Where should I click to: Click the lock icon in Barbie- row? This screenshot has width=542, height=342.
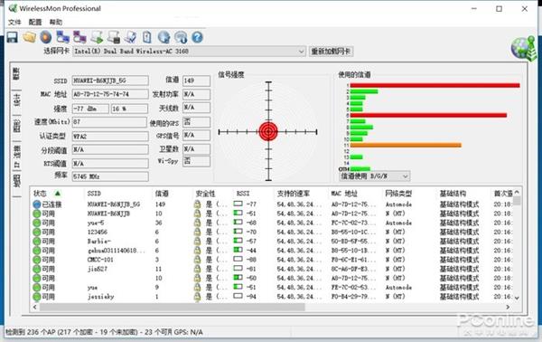pos(197,242)
